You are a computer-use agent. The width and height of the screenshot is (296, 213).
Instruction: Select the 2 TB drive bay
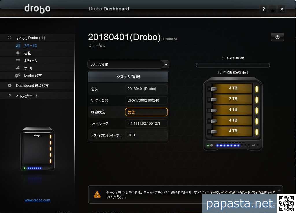point(233,99)
